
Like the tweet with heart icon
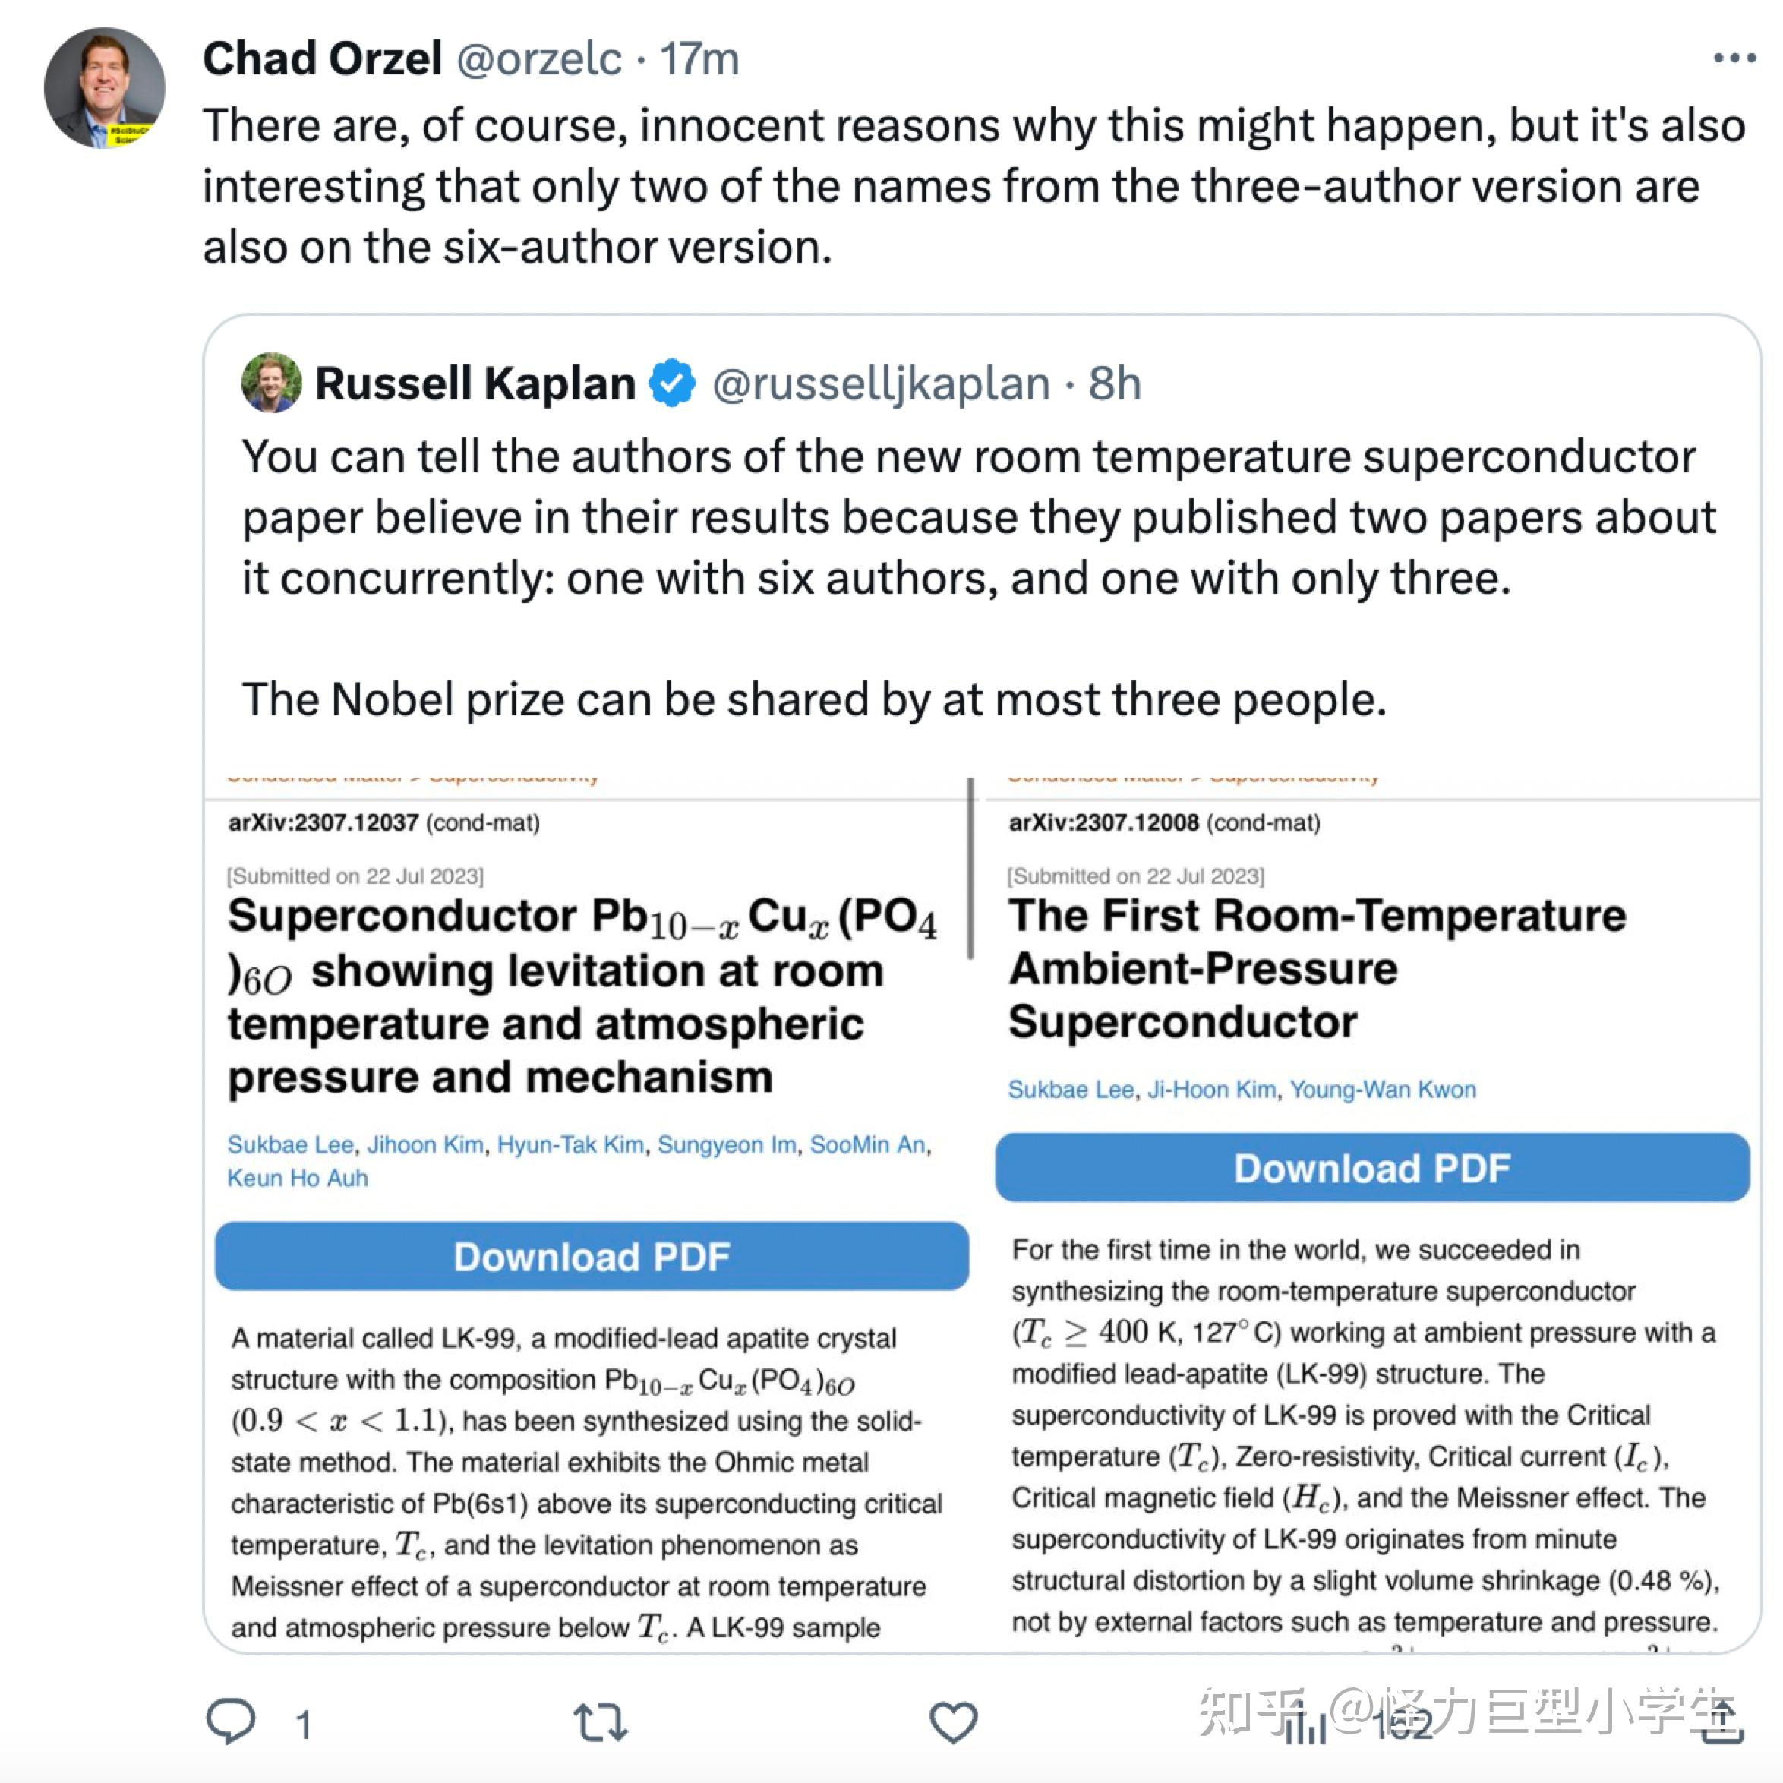(x=952, y=1722)
